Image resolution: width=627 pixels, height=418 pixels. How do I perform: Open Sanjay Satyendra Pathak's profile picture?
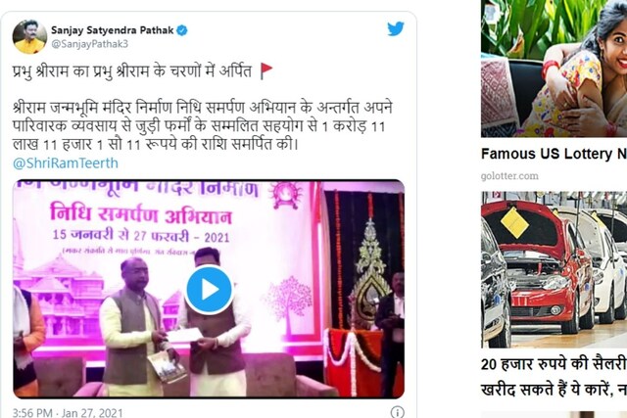(x=29, y=36)
